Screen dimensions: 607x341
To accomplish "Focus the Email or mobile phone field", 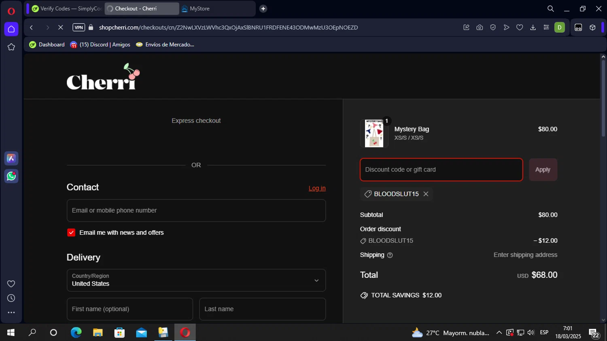I will [196, 210].
